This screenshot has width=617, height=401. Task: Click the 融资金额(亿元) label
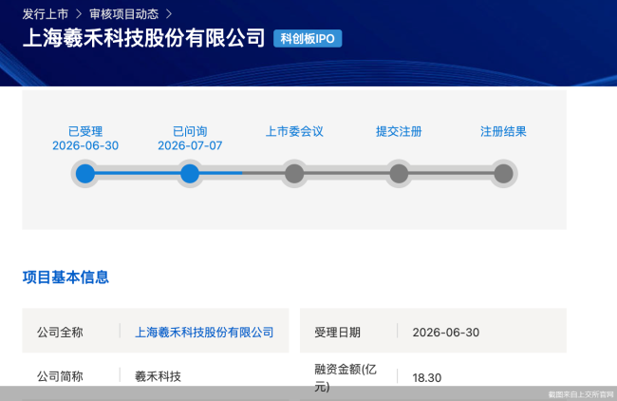(x=346, y=377)
